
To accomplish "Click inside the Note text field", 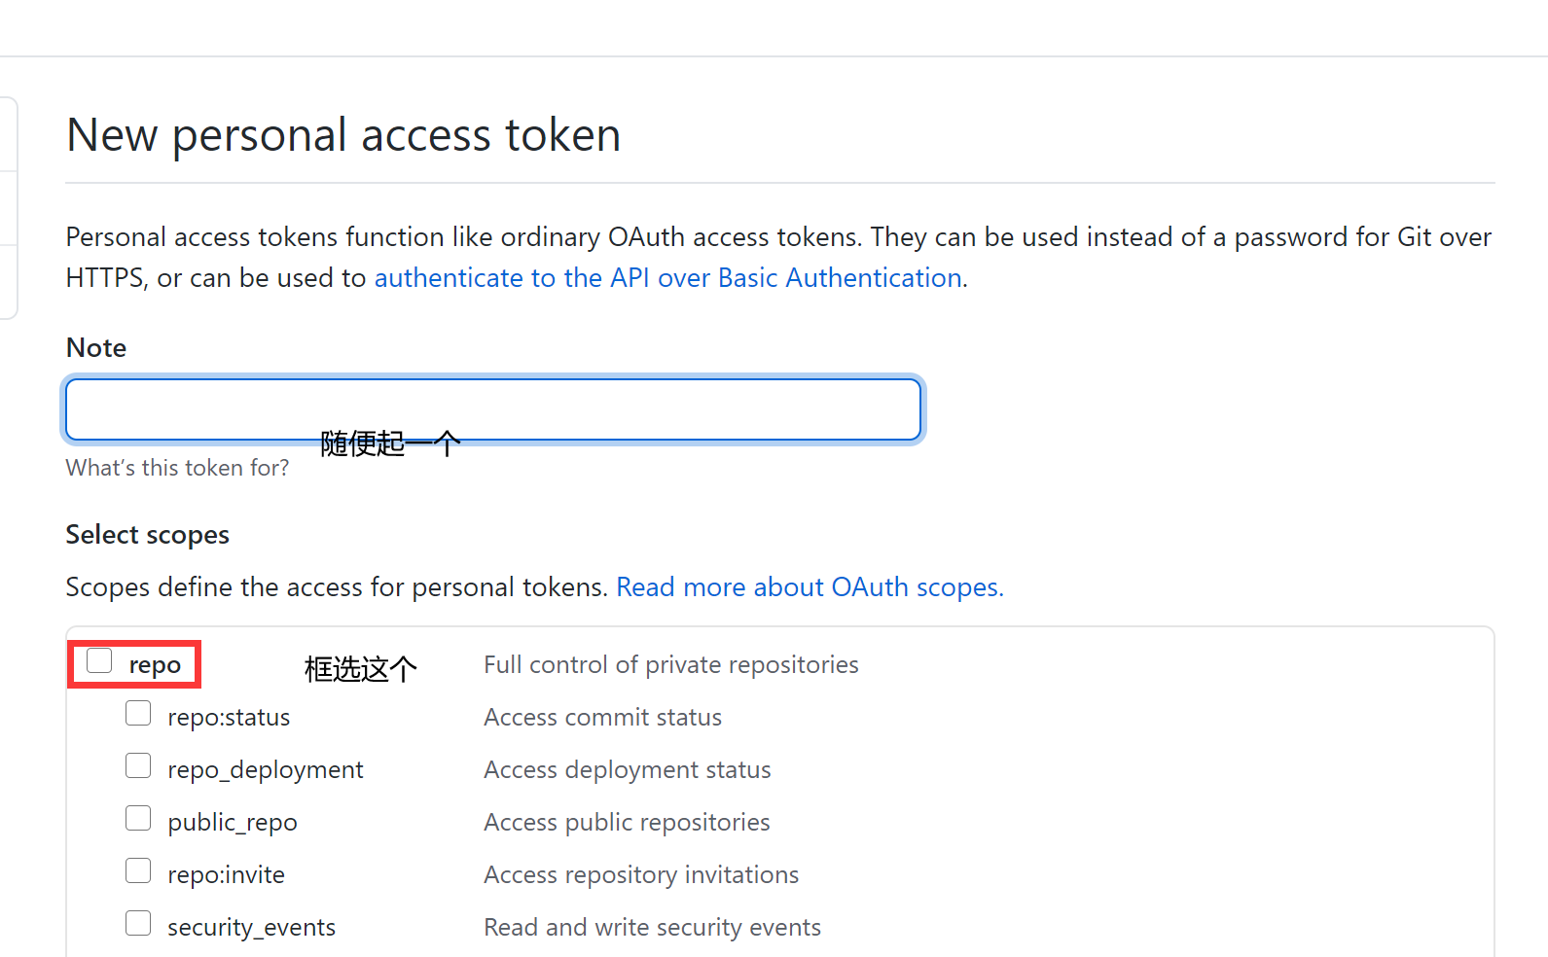I will (x=492, y=409).
